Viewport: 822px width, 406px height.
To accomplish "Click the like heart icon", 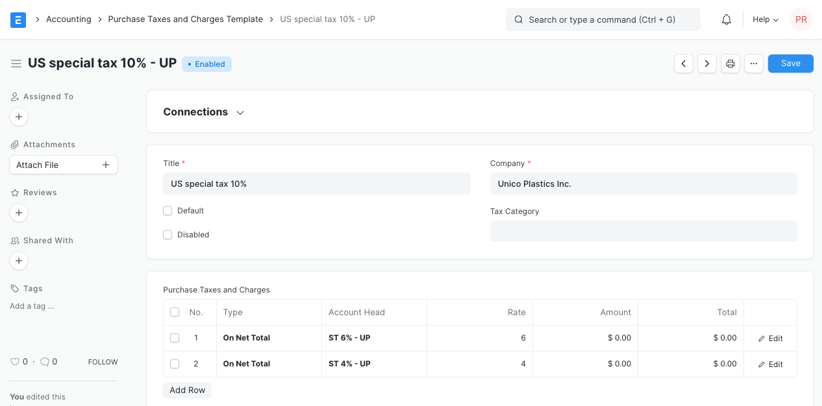I will 15,362.
